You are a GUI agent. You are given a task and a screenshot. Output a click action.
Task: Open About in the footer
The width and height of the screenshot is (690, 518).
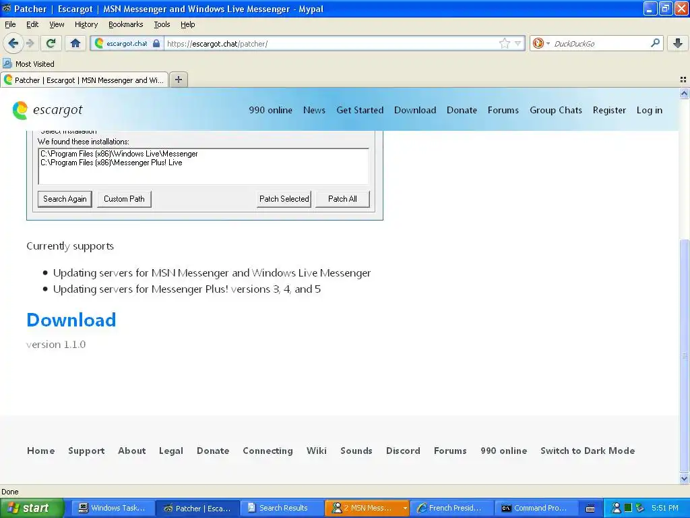click(x=131, y=451)
